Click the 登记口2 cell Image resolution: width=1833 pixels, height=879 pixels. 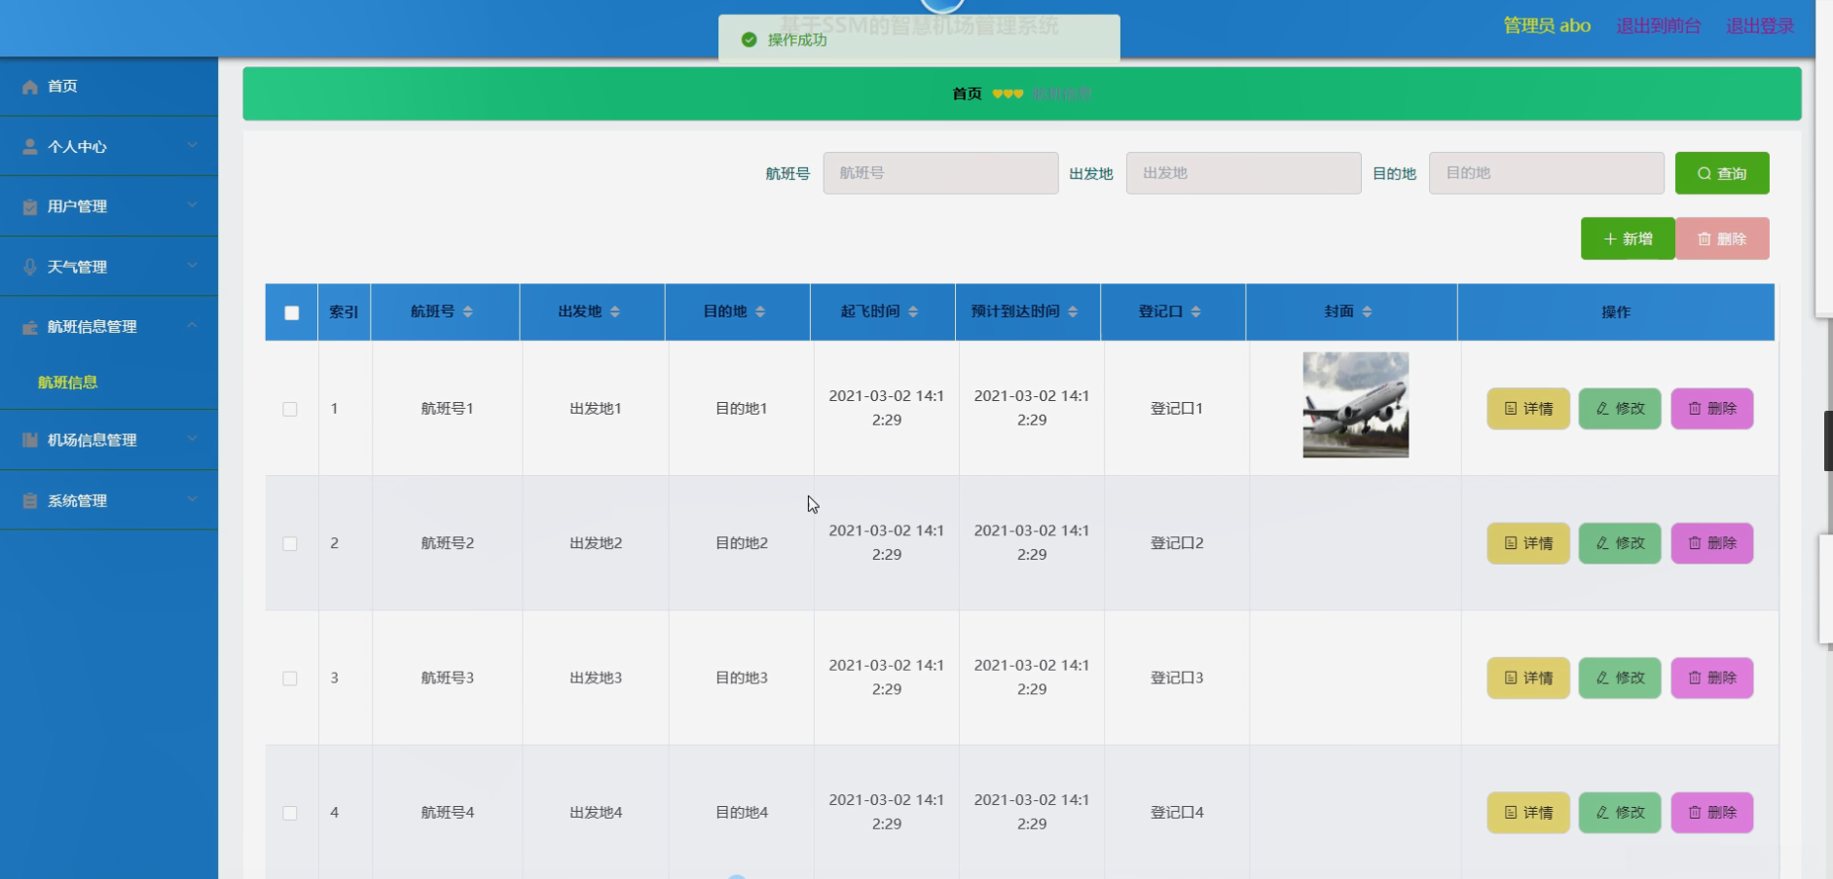pos(1177,543)
